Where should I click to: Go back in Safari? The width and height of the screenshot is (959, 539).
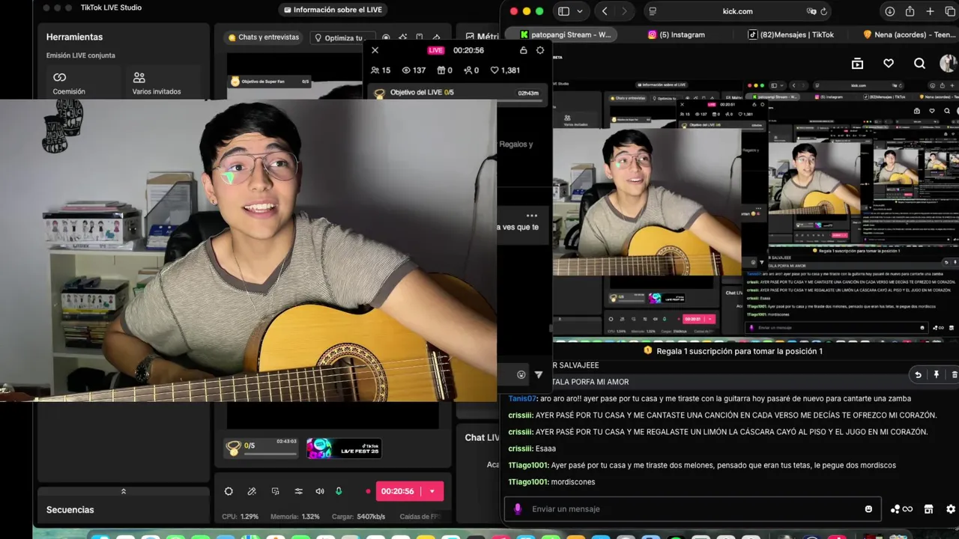(605, 11)
